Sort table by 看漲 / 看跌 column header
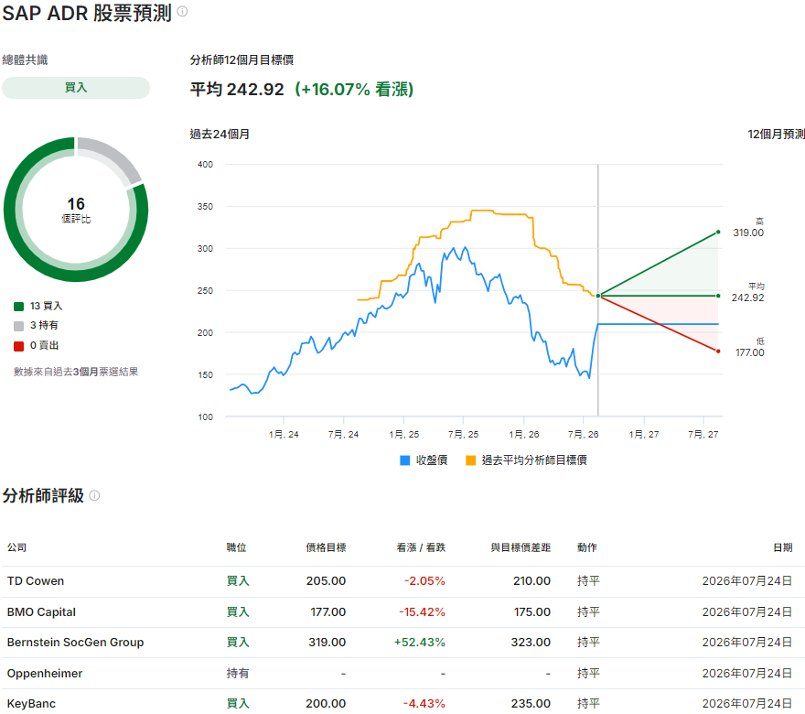 [421, 547]
